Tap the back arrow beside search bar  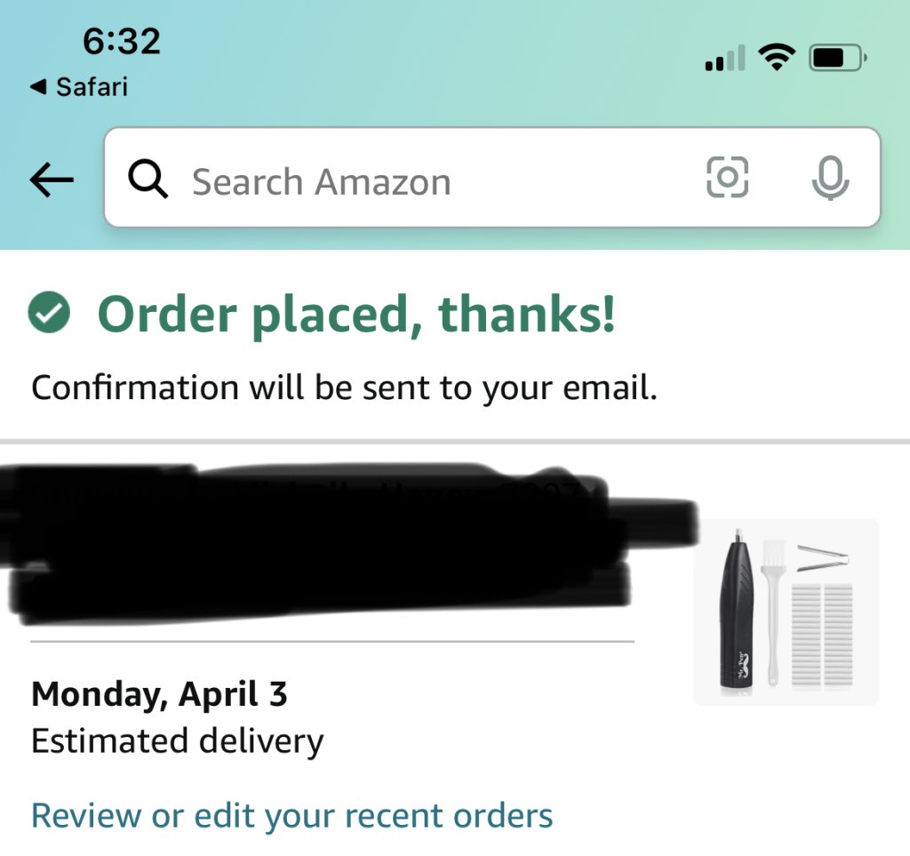point(52,180)
